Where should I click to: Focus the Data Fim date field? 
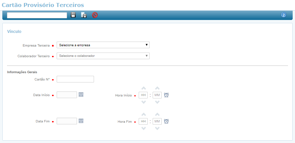67,121
